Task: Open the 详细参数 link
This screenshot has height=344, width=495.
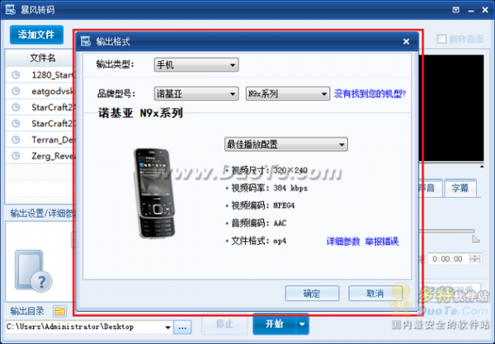Action: pos(343,242)
